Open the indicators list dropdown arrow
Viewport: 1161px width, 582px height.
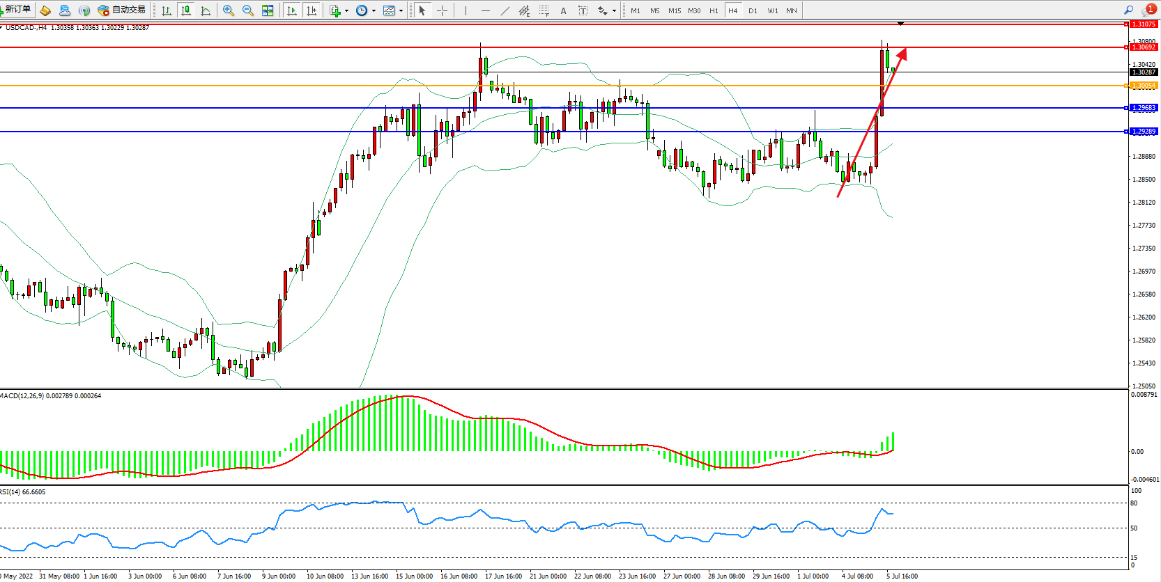click(x=346, y=10)
